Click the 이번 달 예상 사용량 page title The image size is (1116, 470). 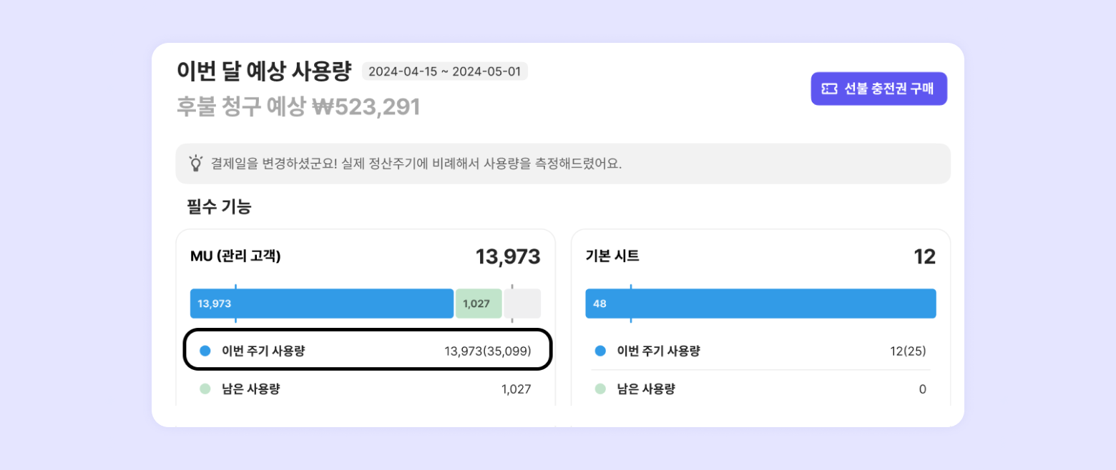pos(264,71)
